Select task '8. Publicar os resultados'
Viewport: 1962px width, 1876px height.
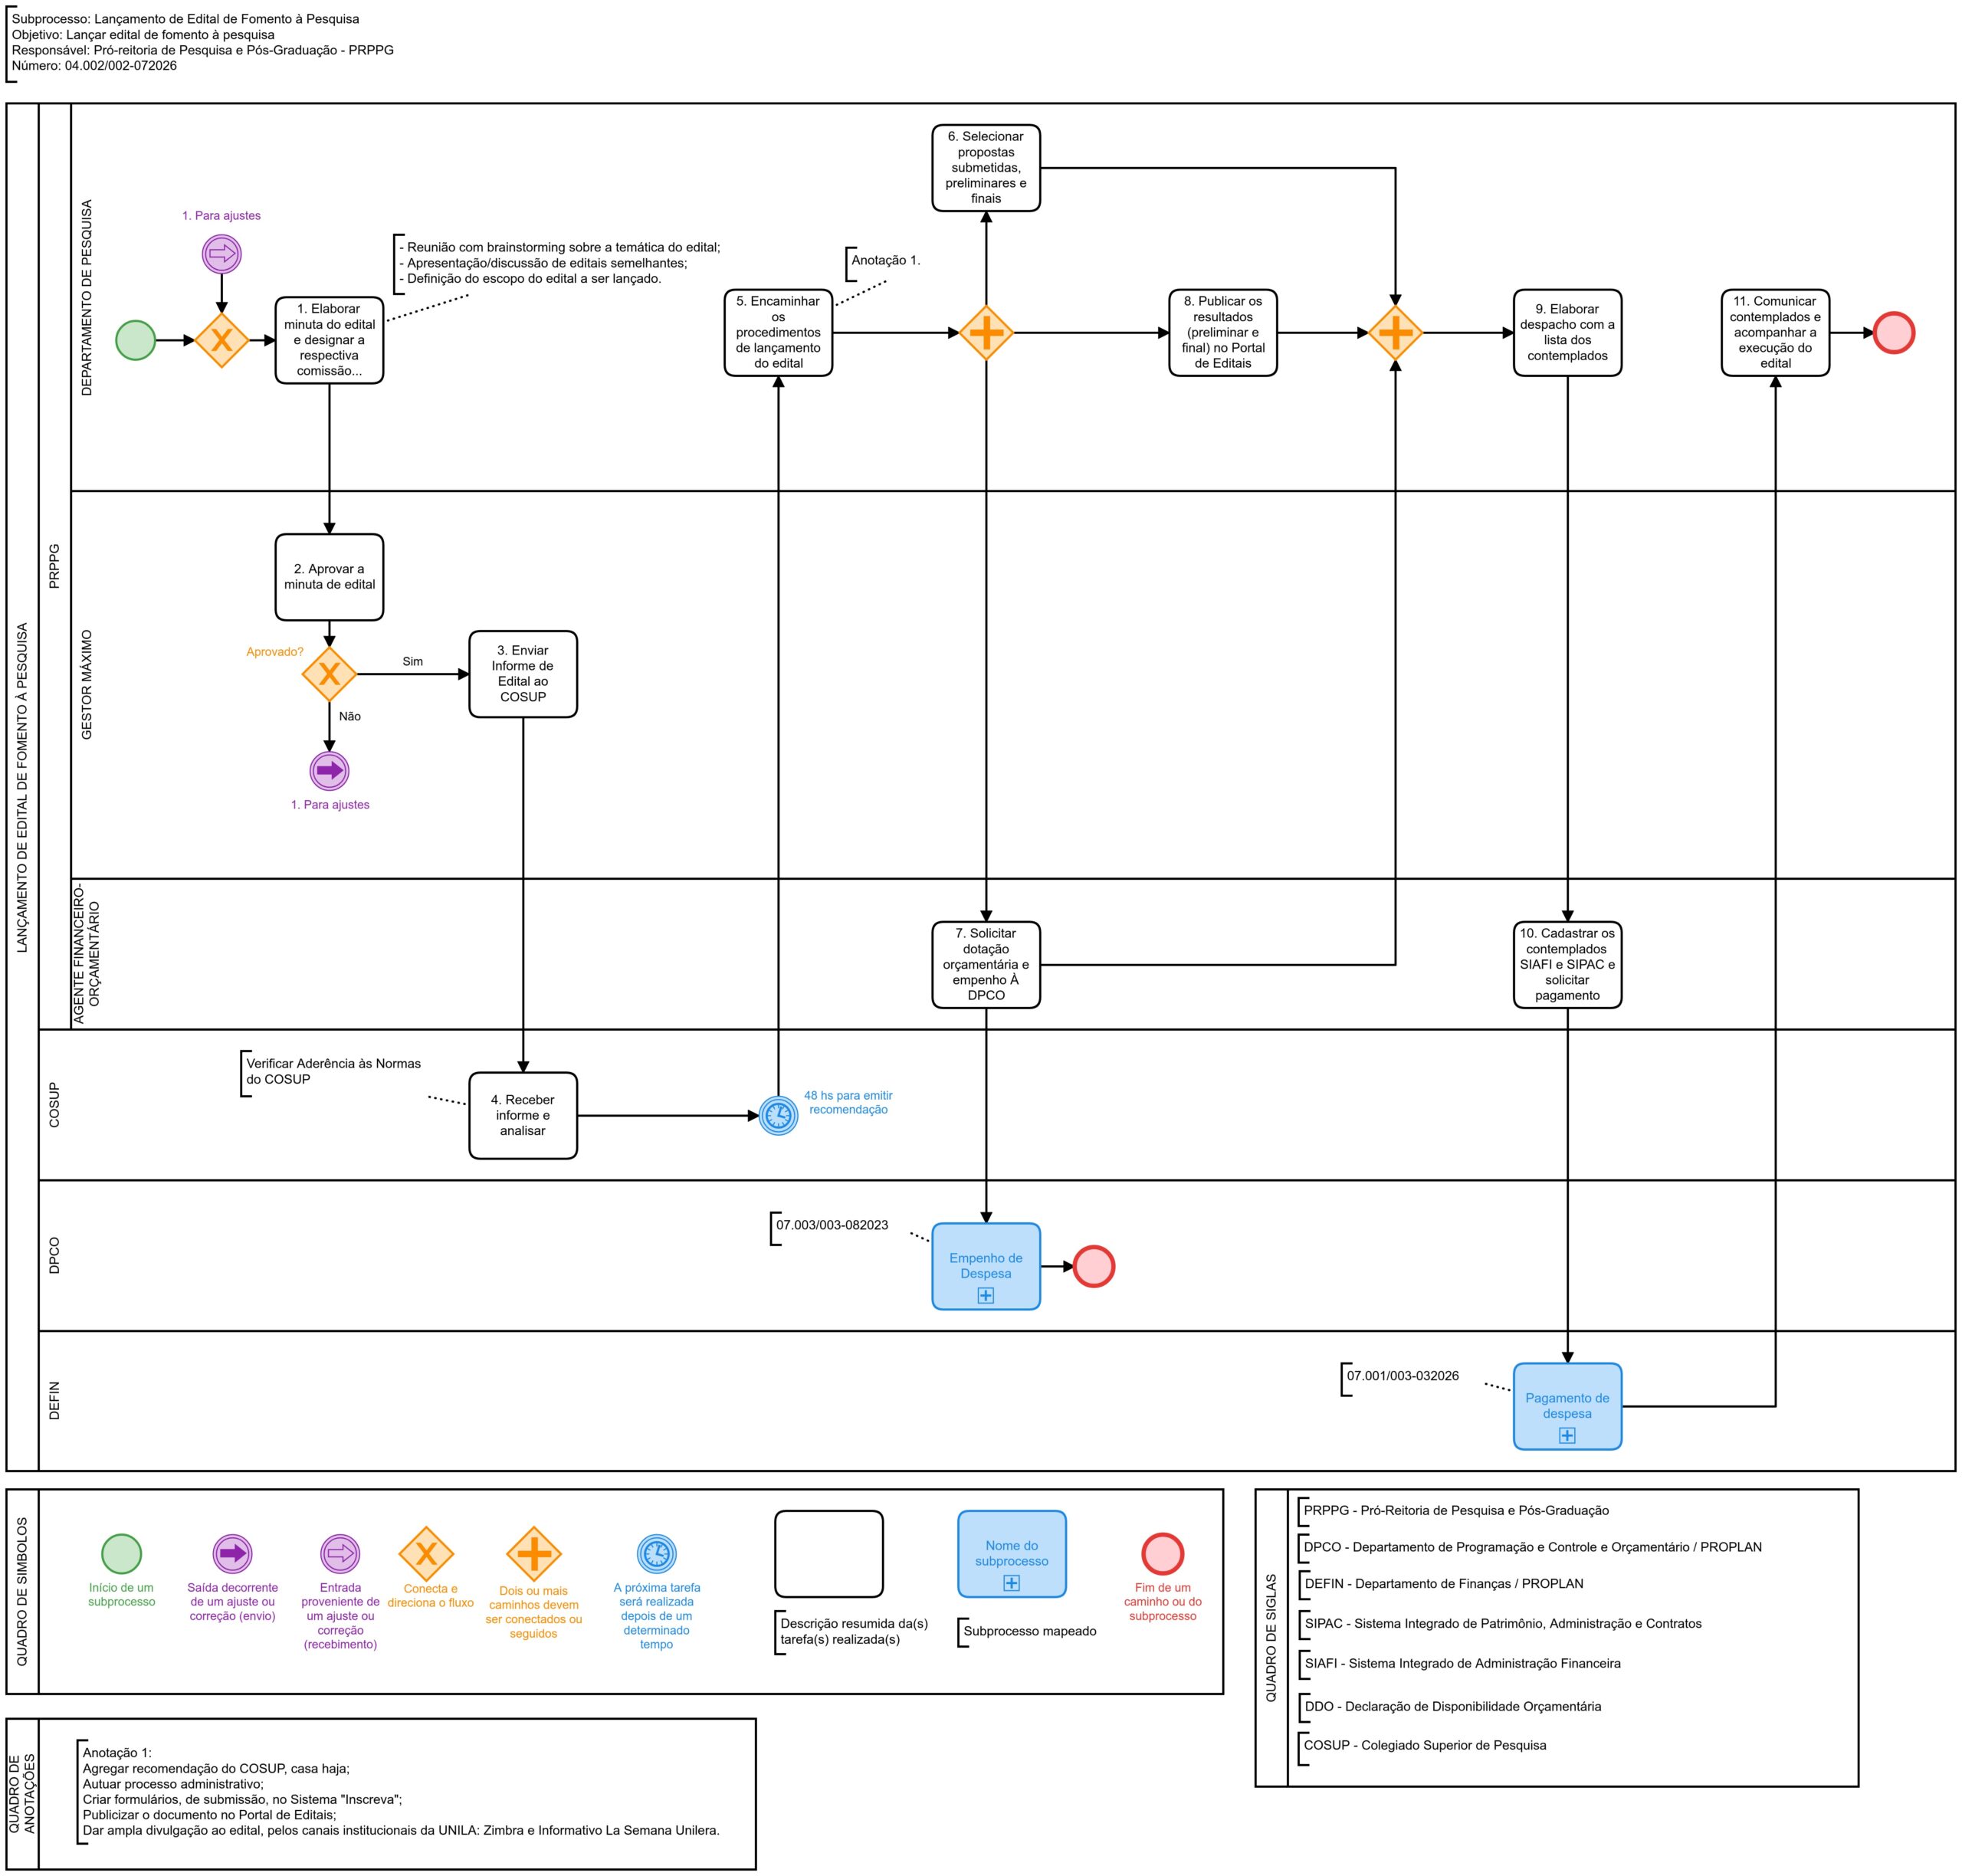coord(1223,333)
